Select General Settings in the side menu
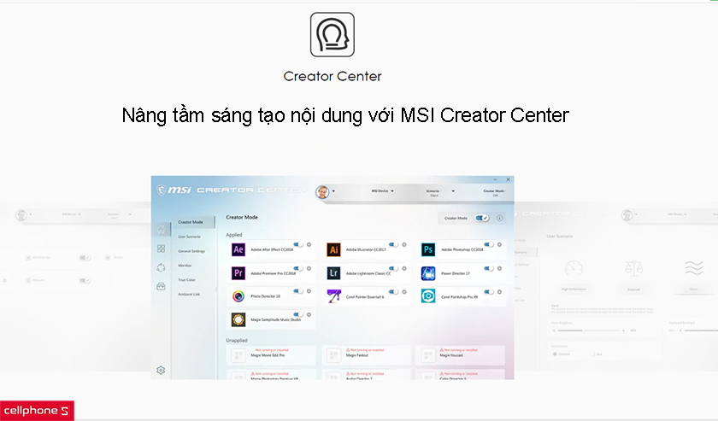718x421 pixels. 192,251
